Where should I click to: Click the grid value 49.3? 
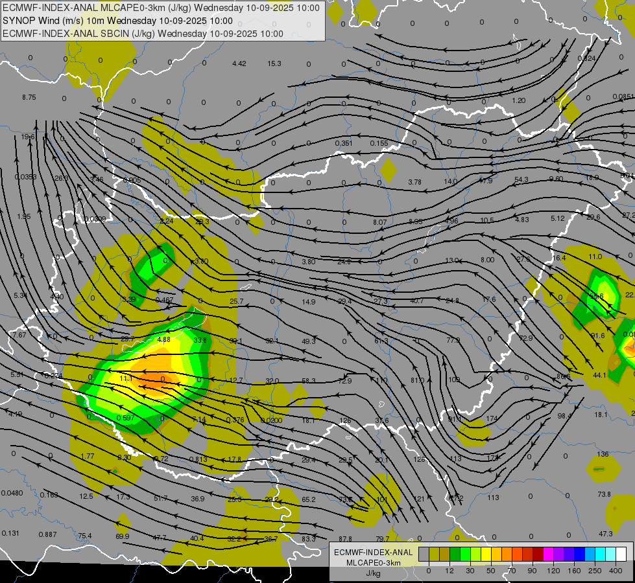[x=309, y=341]
